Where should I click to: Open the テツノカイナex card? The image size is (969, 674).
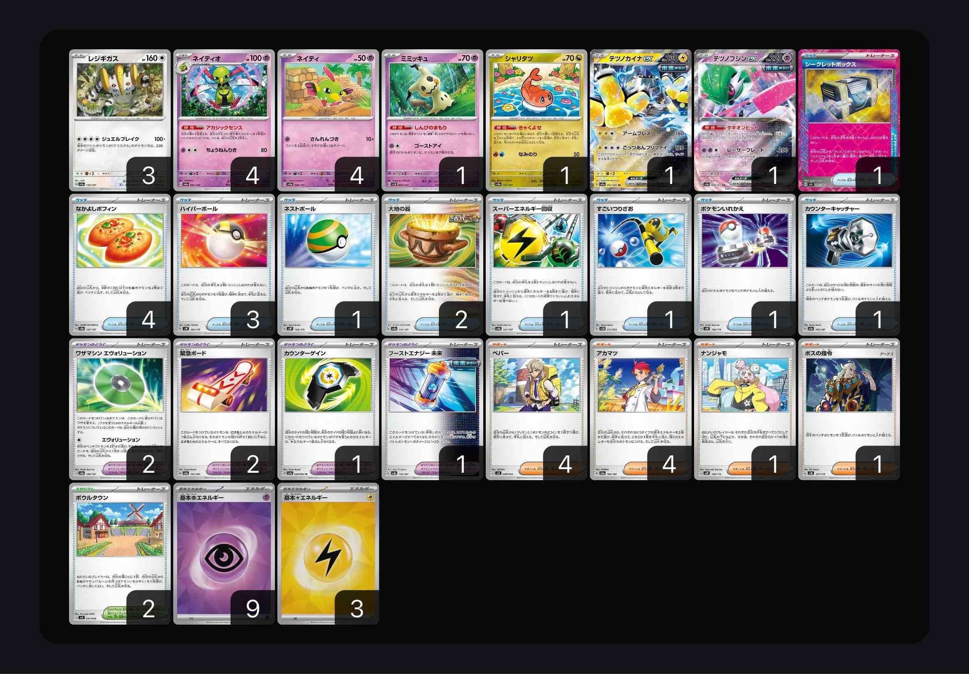[641, 120]
